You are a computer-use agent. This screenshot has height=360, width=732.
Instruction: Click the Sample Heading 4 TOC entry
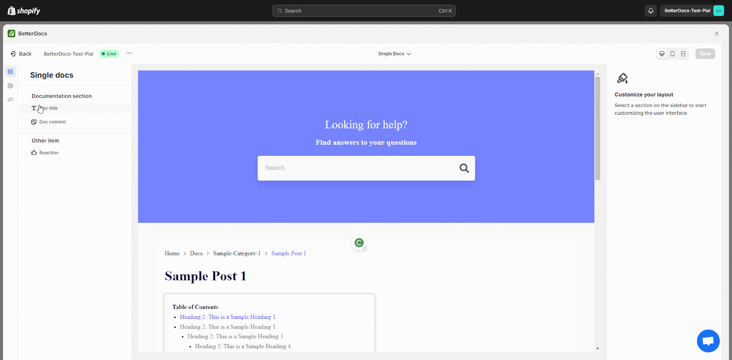coord(243,346)
